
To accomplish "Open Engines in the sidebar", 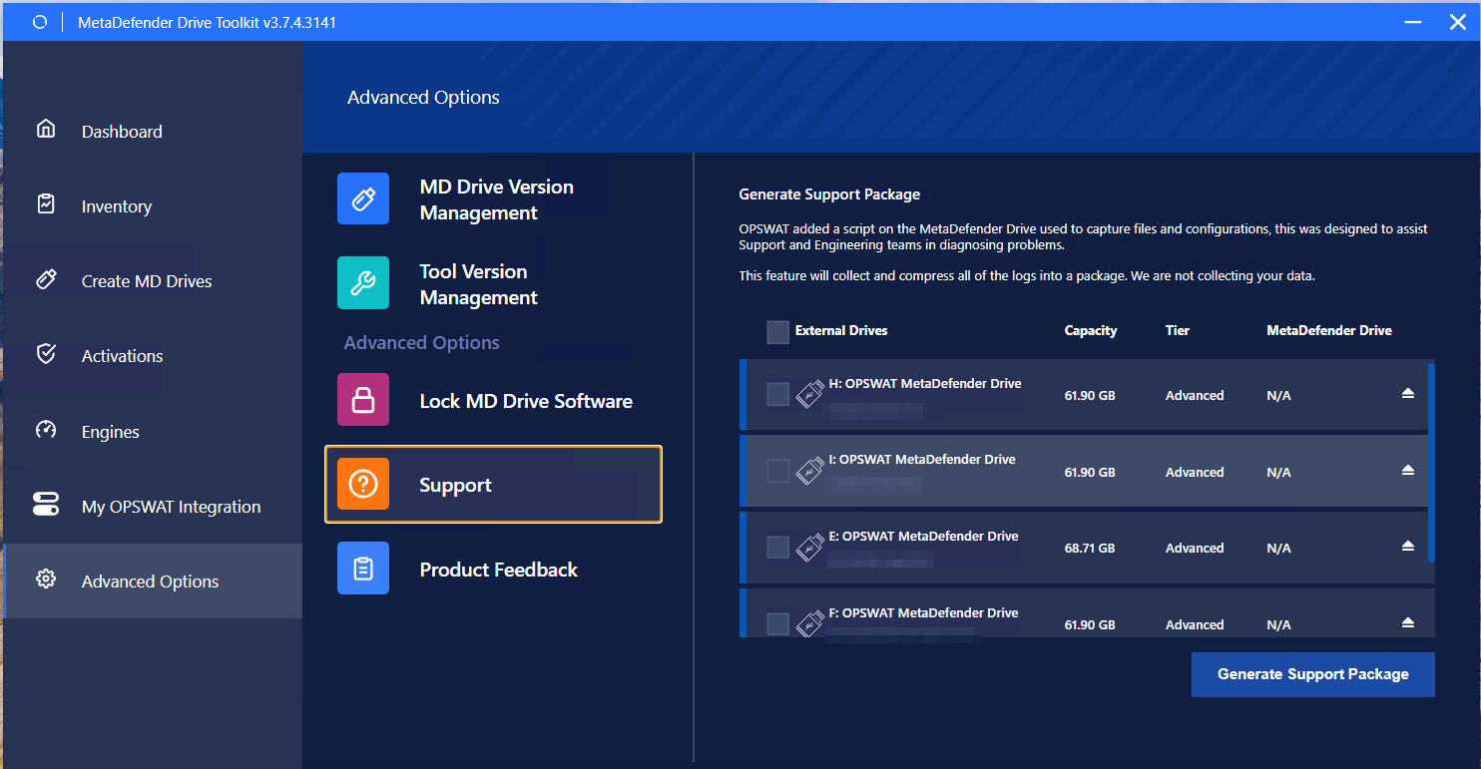I will tap(152, 432).
